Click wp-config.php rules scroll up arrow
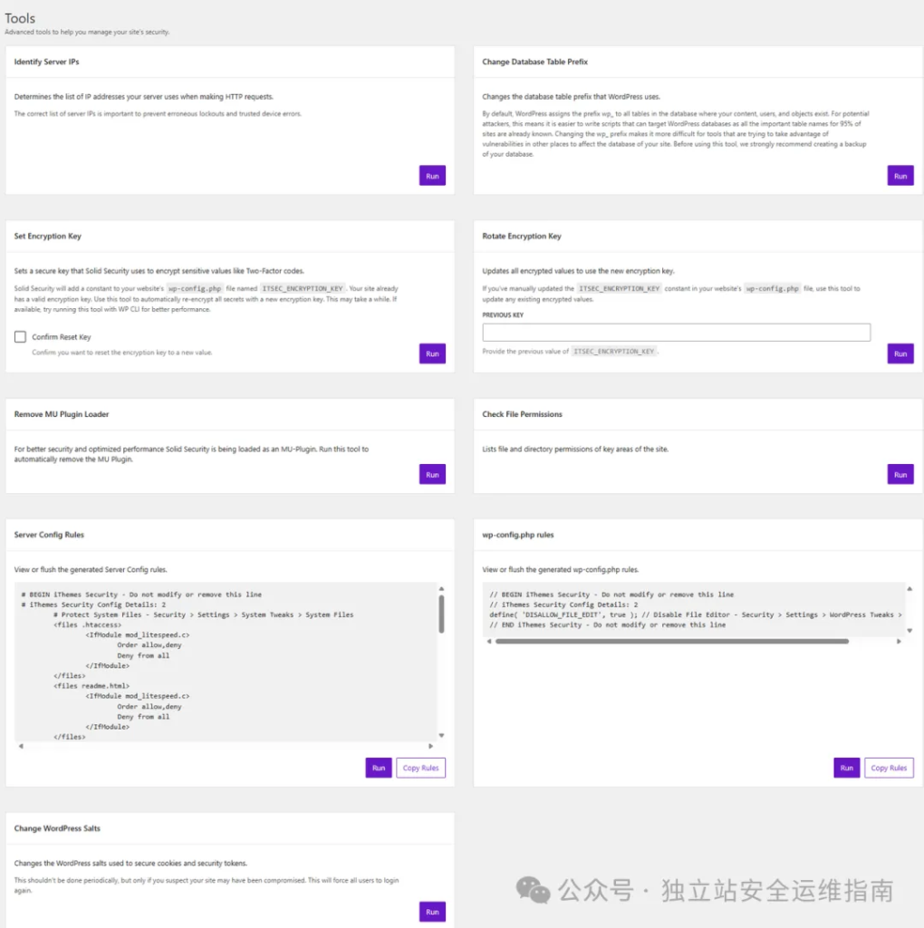Image resolution: width=924 pixels, height=928 pixels. pyautogui.click(x=910, y=589)
